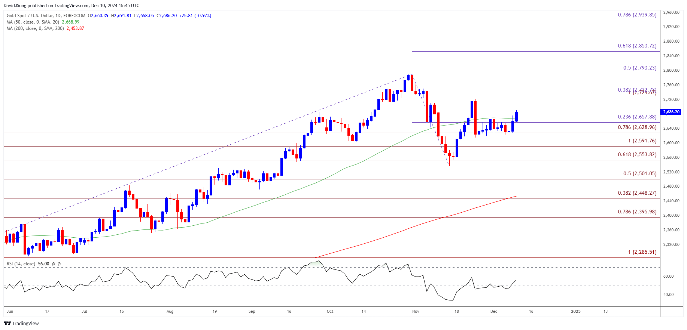The image size is (687, 330).
Task: Click 2,960.00 on the price axis
Action: [671, 12]
